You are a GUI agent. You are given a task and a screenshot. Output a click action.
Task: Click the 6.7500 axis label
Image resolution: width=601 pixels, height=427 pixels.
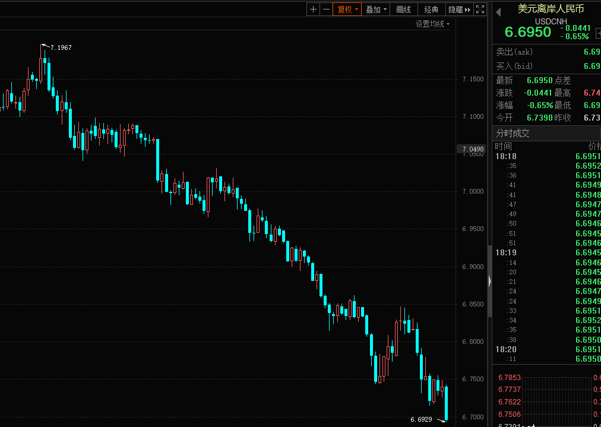[x=473, y=379]
